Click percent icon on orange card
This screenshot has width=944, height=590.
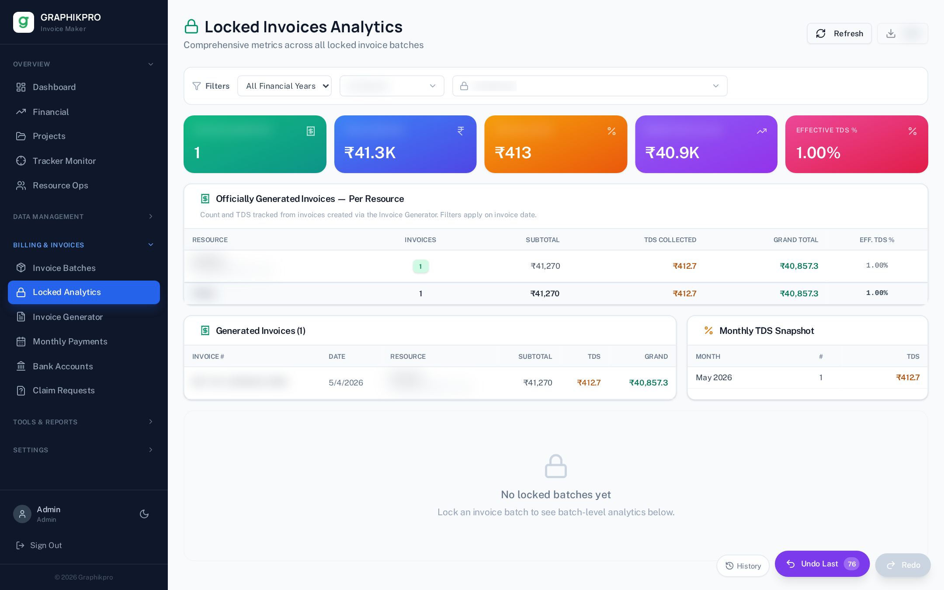(611, 131)
